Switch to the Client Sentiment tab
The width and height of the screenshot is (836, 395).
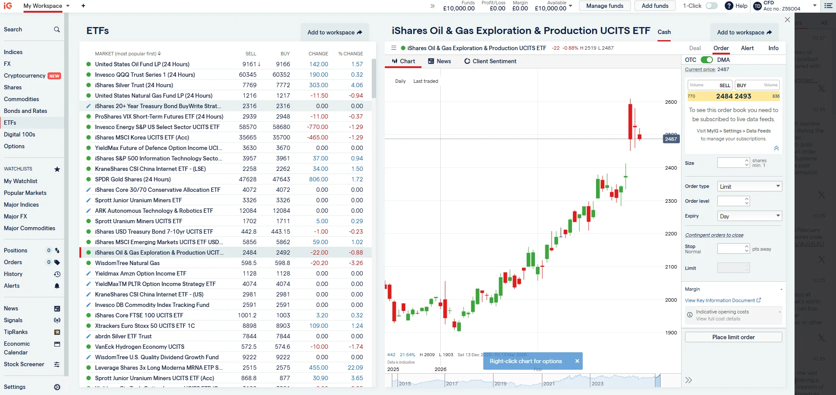[x=490, y=61]
